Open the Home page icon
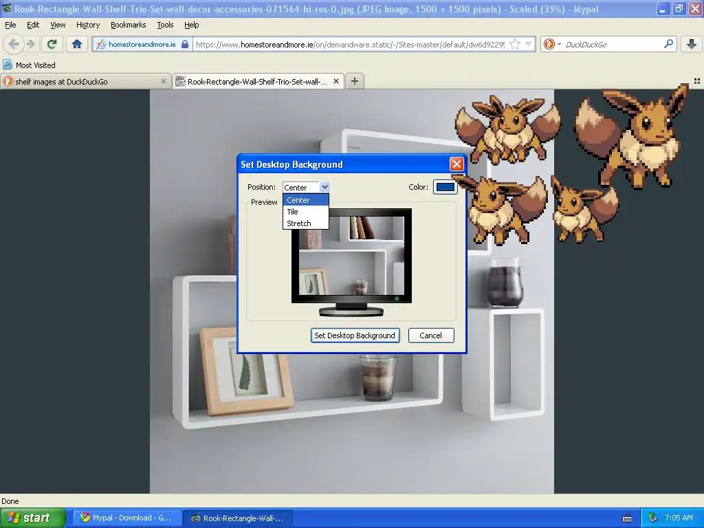Image resolution: width=704 pixels, height=528 pixels. (x=77, y=44)
